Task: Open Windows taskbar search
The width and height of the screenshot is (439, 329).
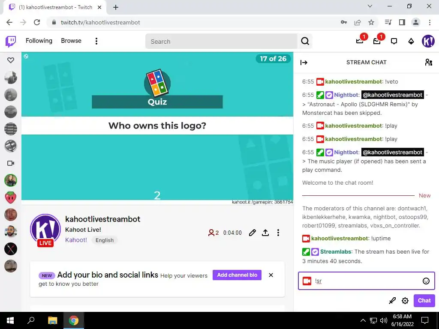Action: point(31,320)
